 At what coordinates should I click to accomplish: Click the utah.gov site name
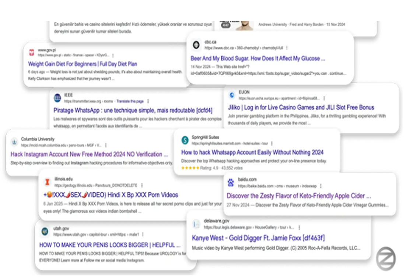coord(61,228)
